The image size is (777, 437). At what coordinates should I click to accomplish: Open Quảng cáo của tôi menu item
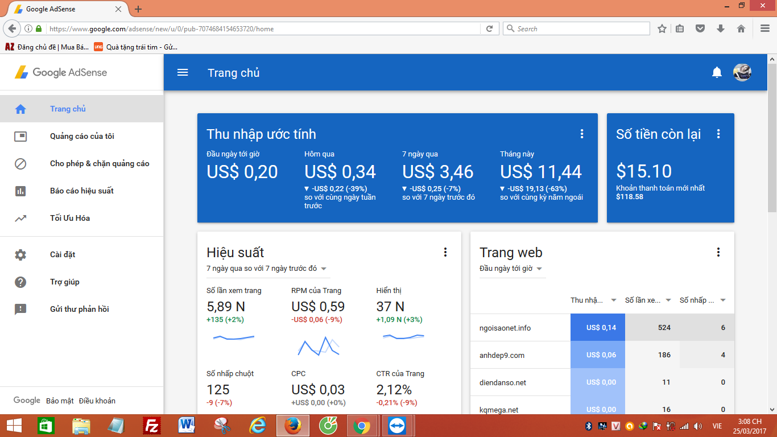(x=82, y=136)
